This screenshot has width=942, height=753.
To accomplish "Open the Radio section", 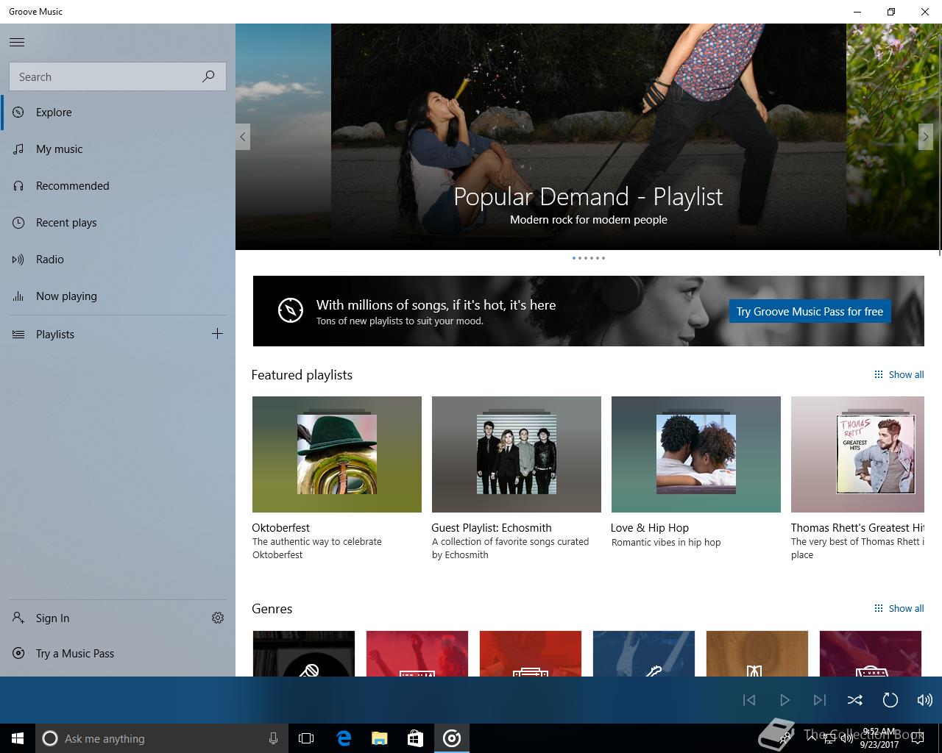I will point(118,260).
